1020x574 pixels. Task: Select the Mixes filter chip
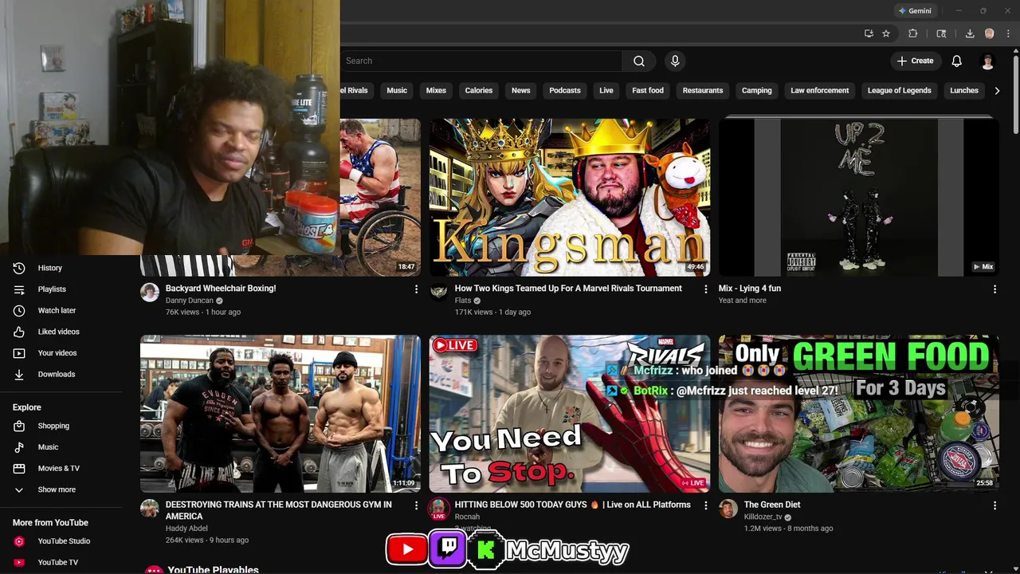coord(436,90)
